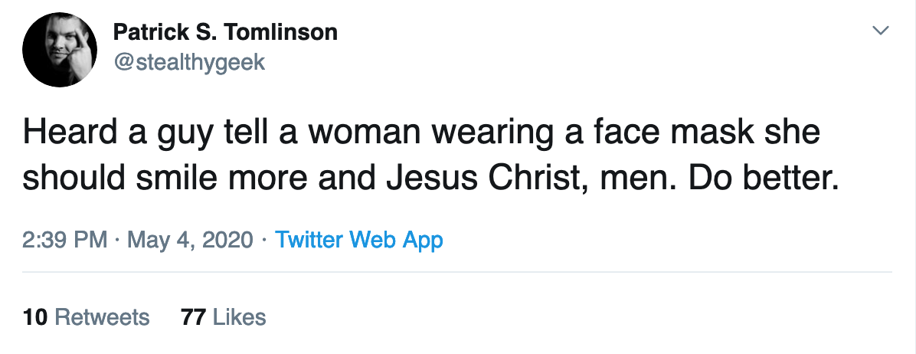
Task: View the 77 Likes list
Action: (223, 316)
